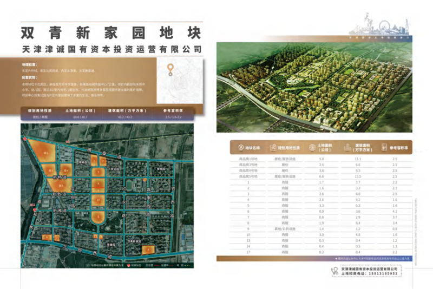Click plot ratio 4.1 in row 6
Image resolution: width=433 pixels, height=289 pixels.
click(x=395, y=212)
